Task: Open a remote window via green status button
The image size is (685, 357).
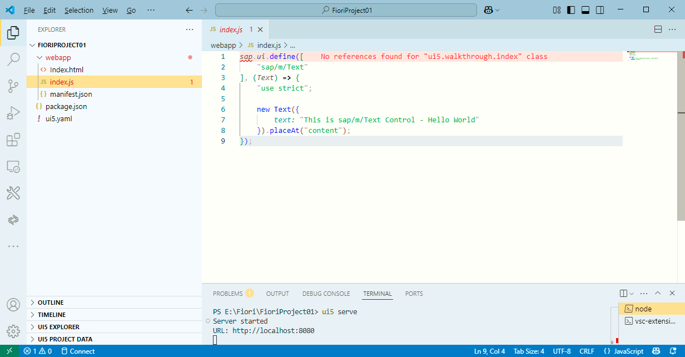Action: [x=9, y=351]
